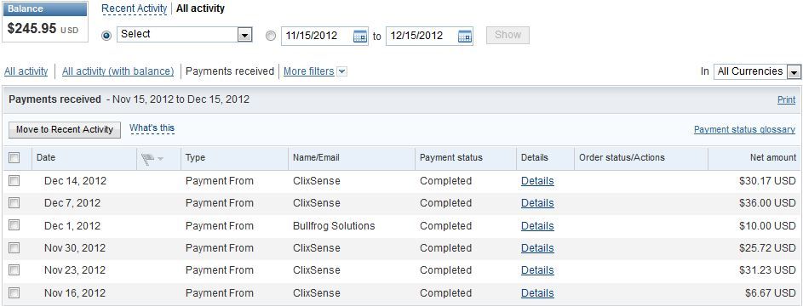The image size is (803, 306).
Task: Click the $30.17 USD amount
Action: pyautogui.click(x=767, y=181)
